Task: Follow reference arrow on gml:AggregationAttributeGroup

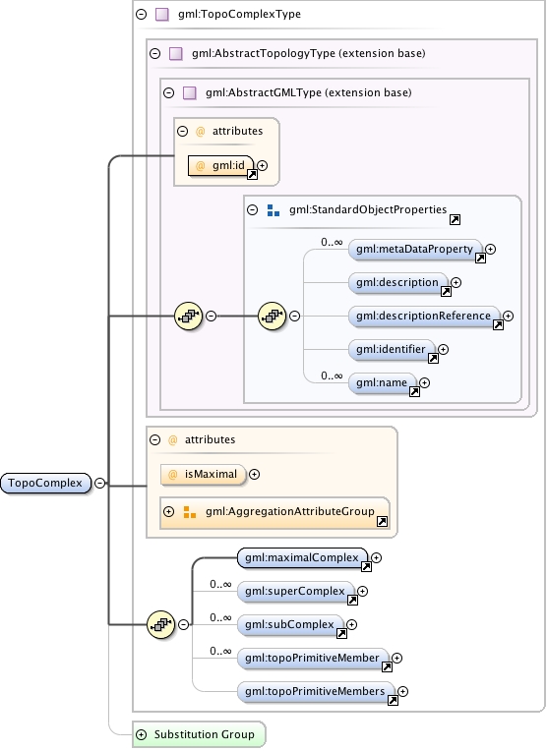Action: point(382,522)
